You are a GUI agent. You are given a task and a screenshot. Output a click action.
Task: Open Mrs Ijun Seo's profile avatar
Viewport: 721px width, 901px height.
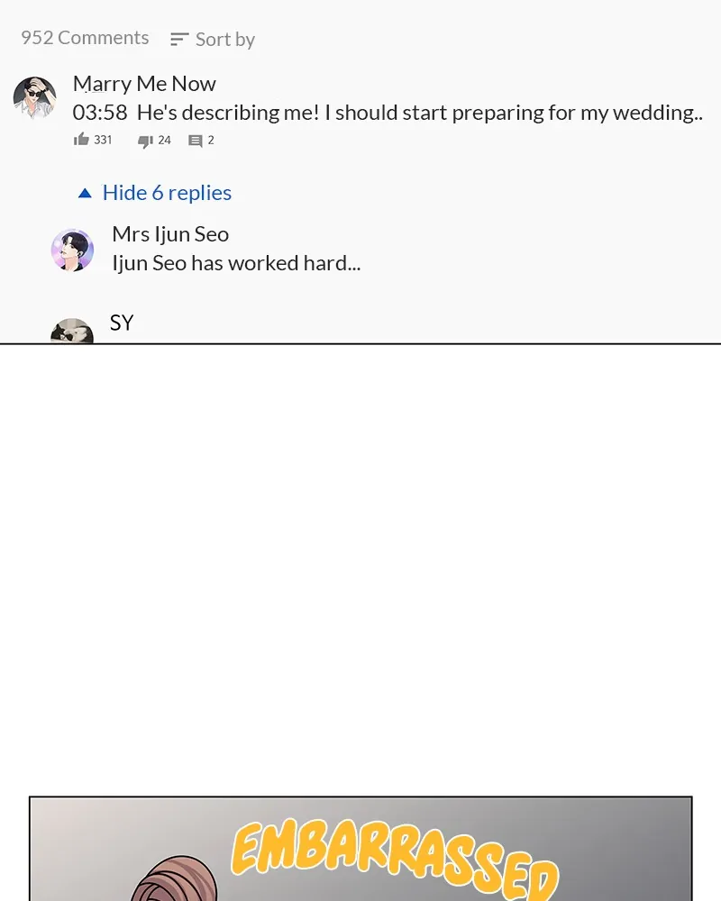coord(72,250)
